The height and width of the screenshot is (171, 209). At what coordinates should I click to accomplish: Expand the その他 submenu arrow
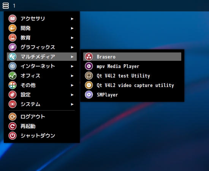tap(72, 85)
